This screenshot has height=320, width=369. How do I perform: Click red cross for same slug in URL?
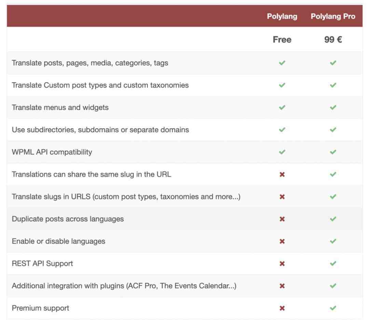[x=282, y=175]
